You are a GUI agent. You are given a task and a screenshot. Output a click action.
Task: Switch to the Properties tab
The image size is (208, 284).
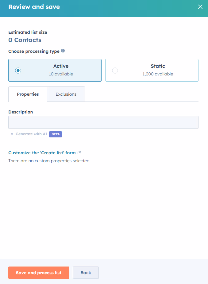28,94
